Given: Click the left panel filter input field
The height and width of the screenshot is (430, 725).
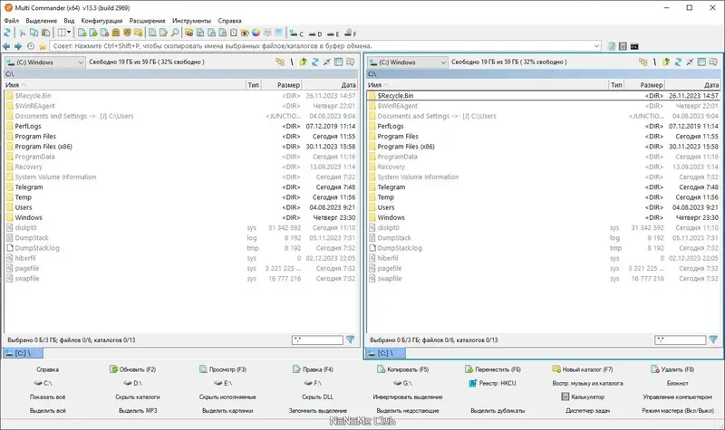Looking at the screenshot, I should 317,340.
